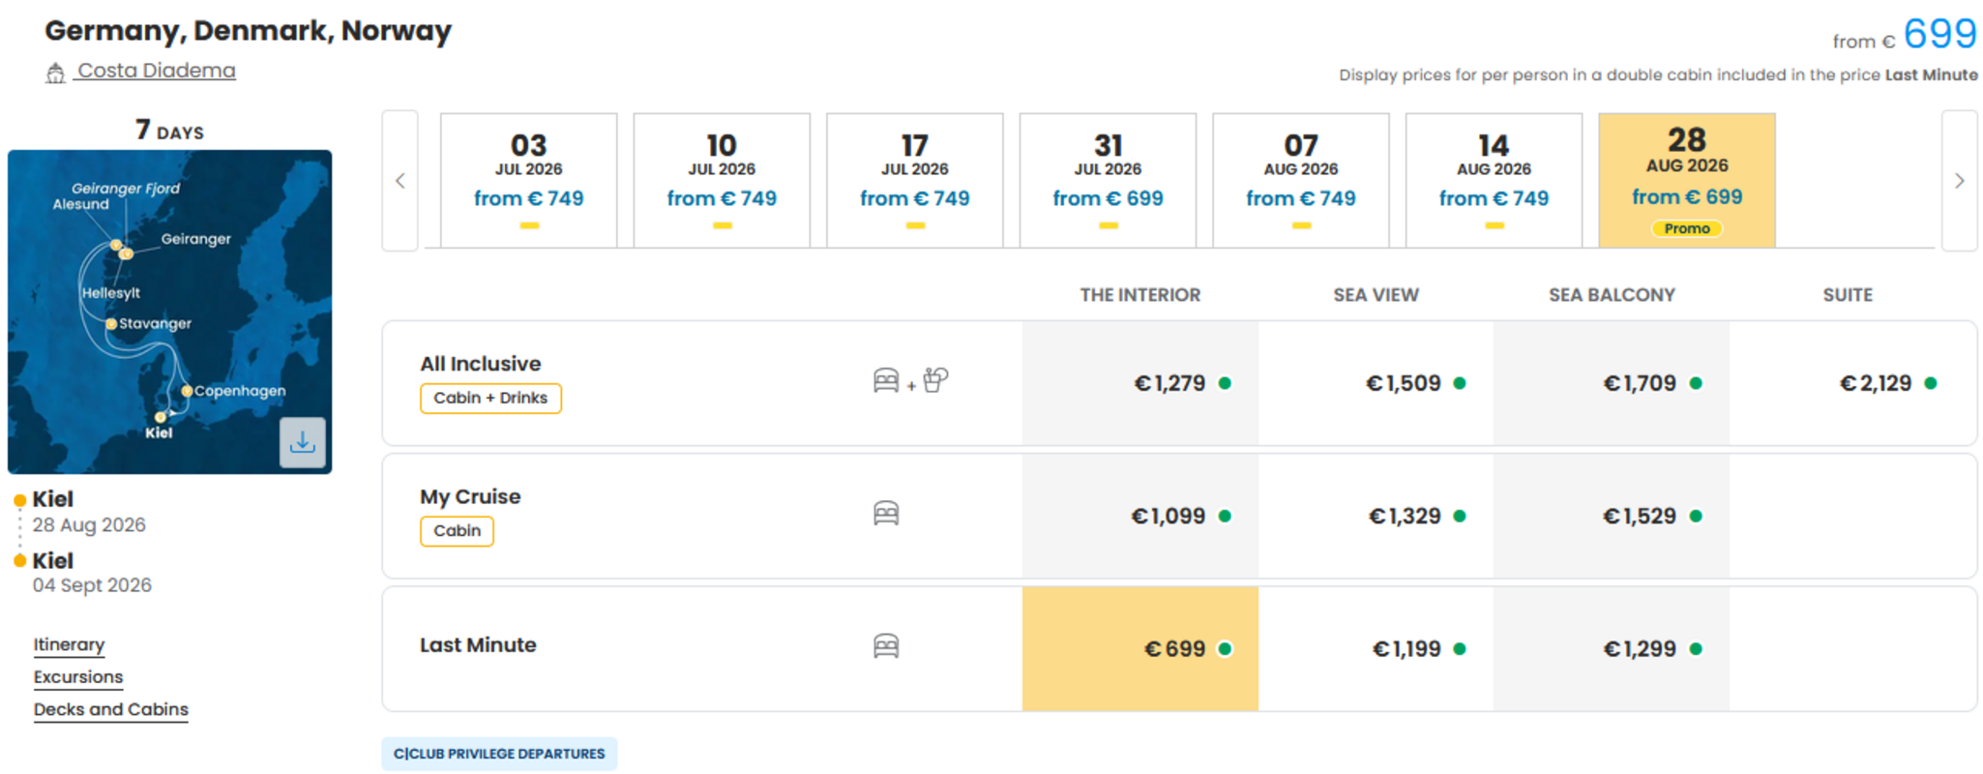The image size is (1983, 774).
Task: Click the SUITE column header
Action: pyautogui.click(x=1848, y=295)
